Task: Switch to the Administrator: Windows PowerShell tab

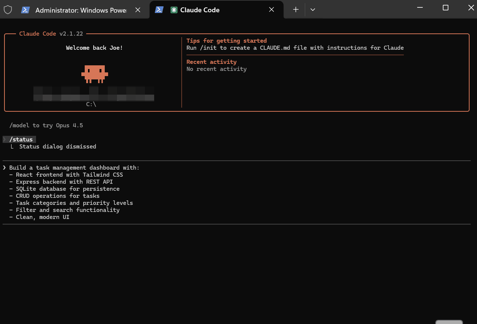Action: [x=81, y=10]
